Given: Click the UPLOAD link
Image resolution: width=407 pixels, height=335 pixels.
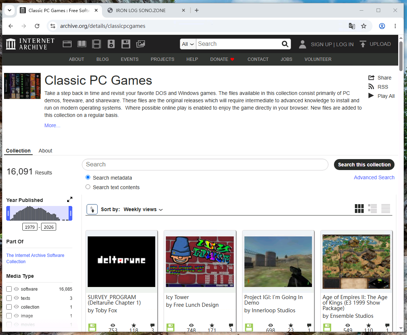Looking at the screenshot, I should coord(380,44).
